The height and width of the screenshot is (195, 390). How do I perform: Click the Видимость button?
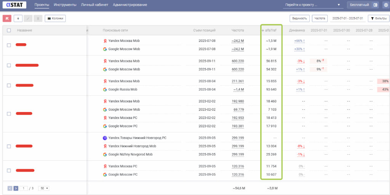tap(299, 18)
